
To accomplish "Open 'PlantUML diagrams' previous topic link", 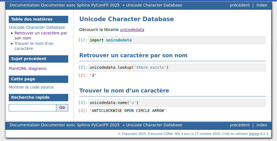I will pyautogui.click(x=27, y=69).
